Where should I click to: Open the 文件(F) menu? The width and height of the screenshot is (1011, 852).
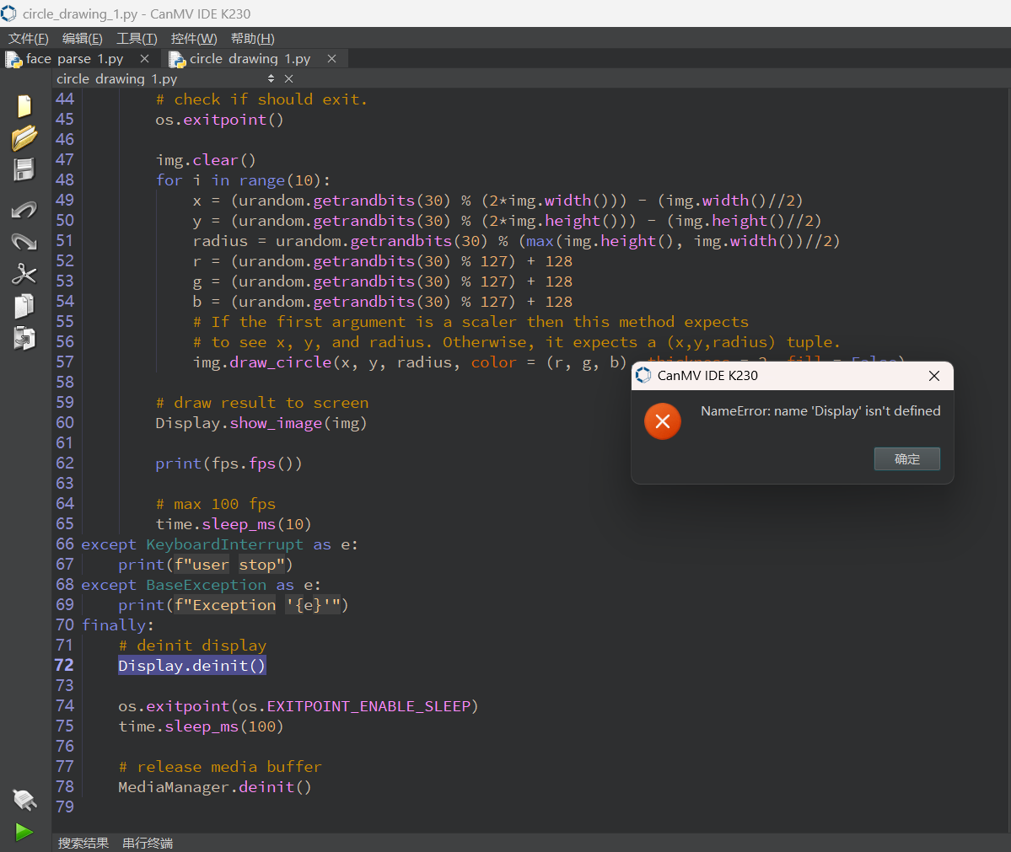tap(29, 39)
